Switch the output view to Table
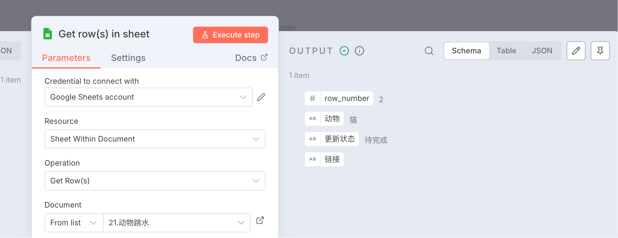This screenshot has width=618, height=238. coord(507,51)
